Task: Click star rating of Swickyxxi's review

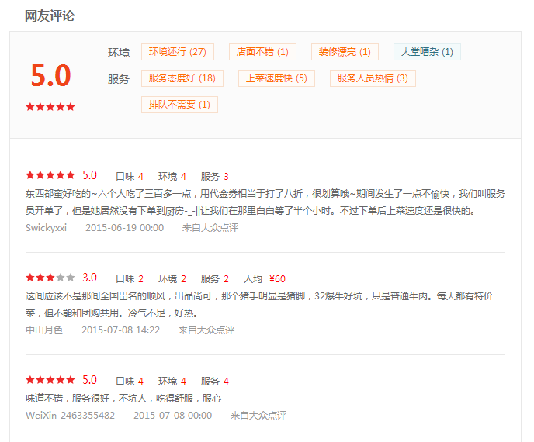Action: click(50, 175)
